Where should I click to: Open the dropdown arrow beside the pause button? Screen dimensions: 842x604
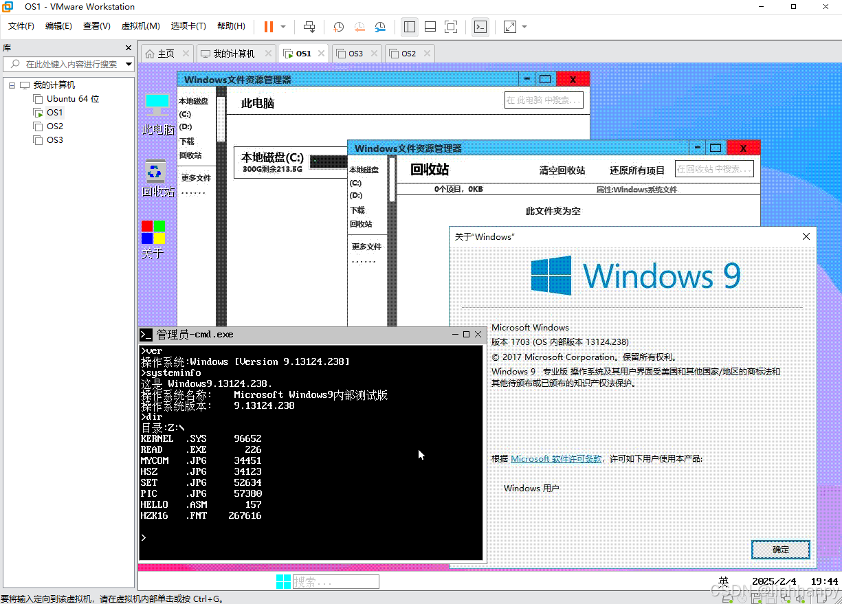coord(283,27)
